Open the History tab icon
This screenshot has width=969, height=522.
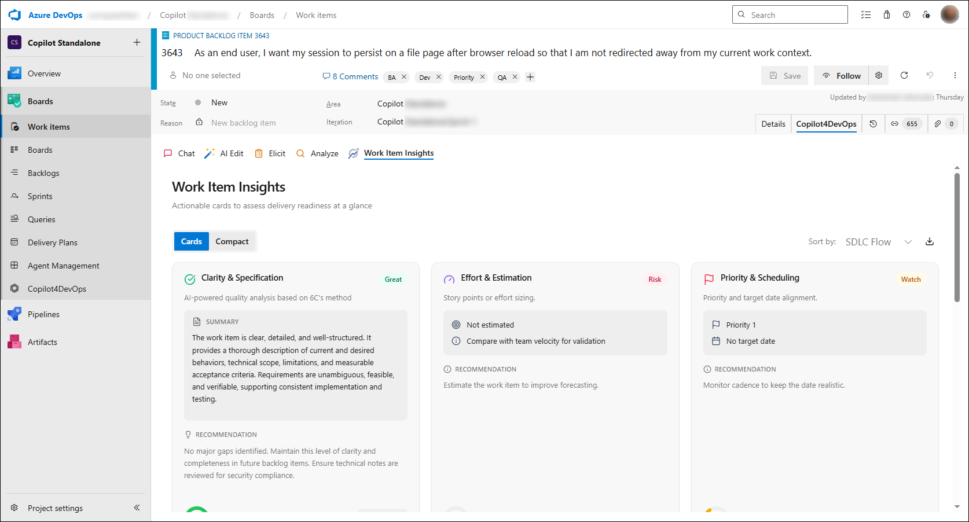873,124
